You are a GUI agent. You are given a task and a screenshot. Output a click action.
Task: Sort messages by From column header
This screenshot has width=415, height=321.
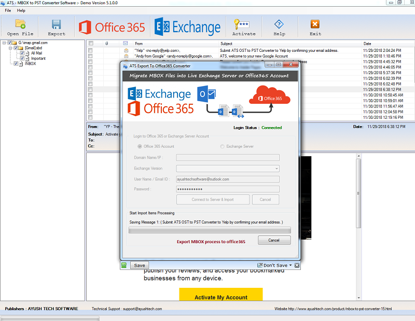tap(176, 44)
